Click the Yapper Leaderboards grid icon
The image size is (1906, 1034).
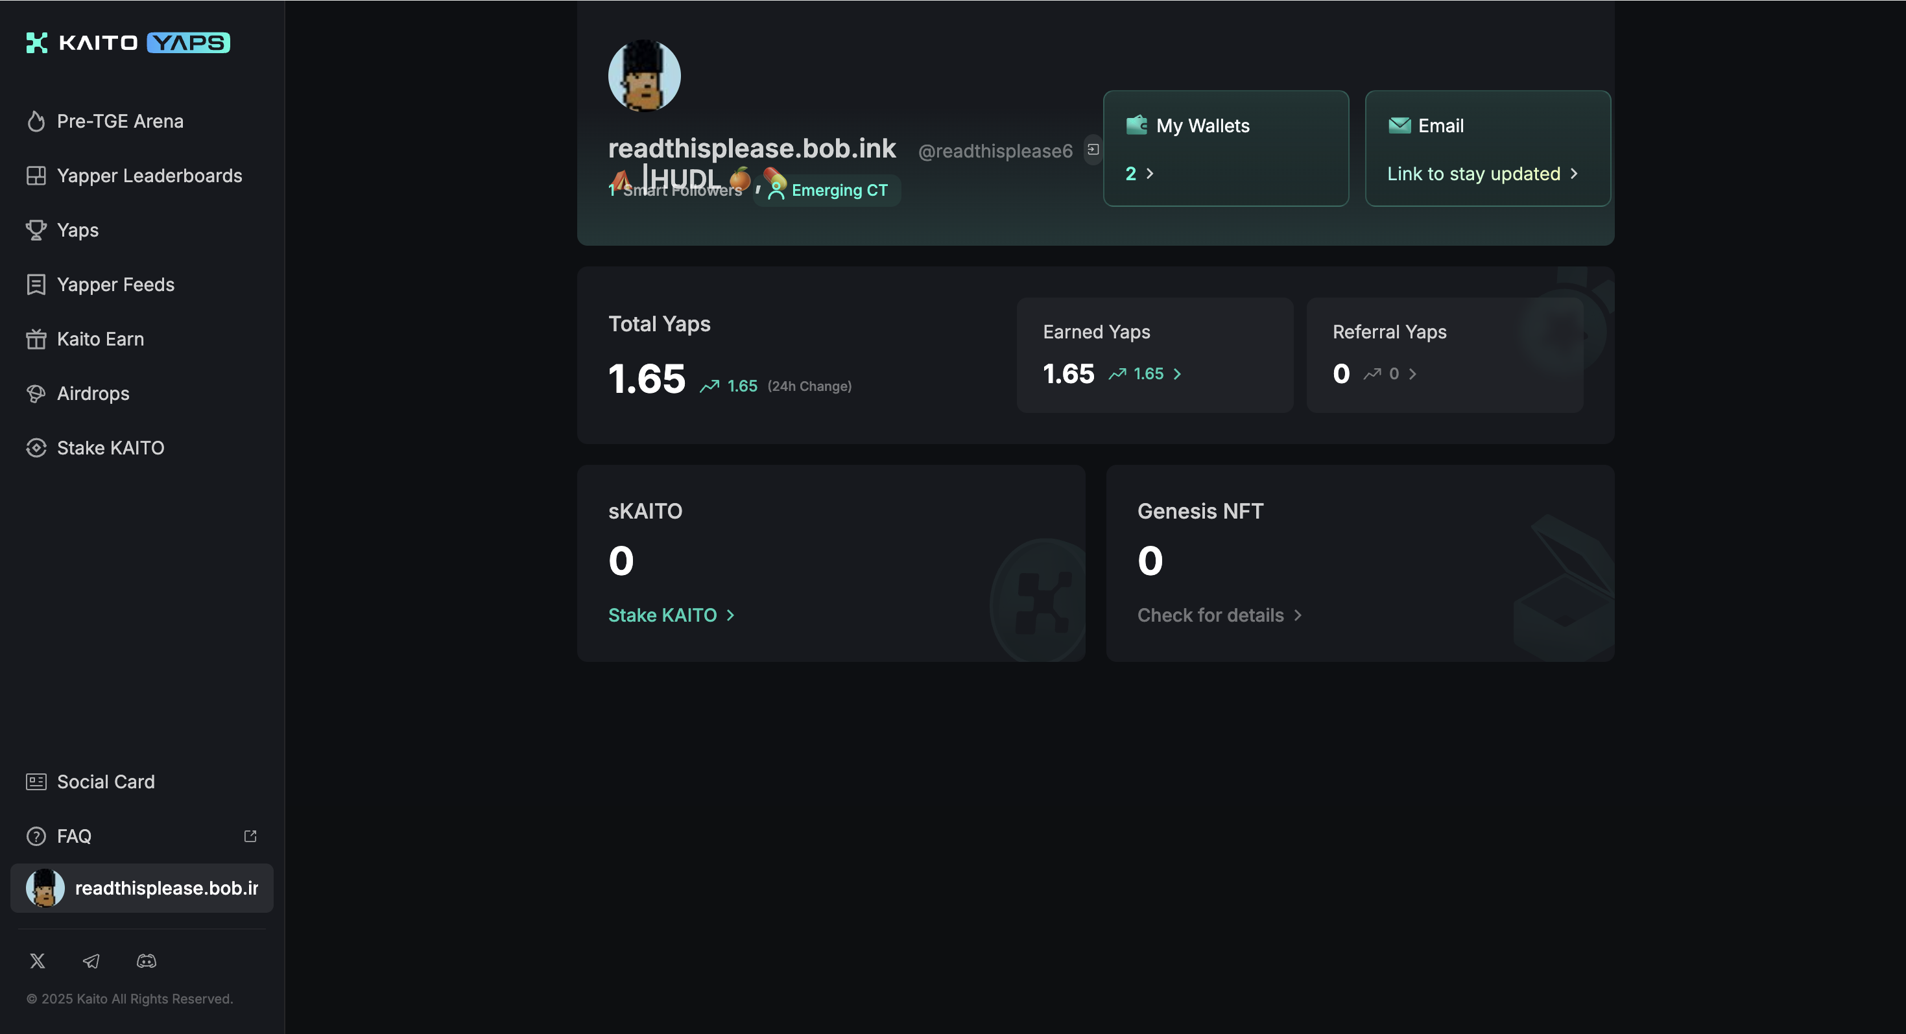[36, 176]
